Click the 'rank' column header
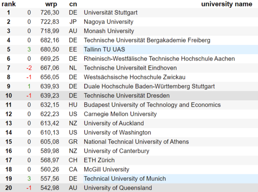The width and height of the screenshot is (258, 192). tap(9, 4)
